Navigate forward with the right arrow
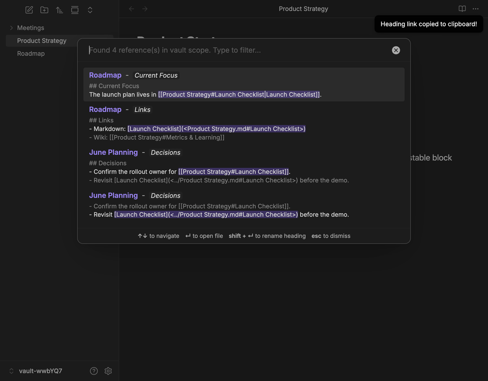 pos(145,9)
